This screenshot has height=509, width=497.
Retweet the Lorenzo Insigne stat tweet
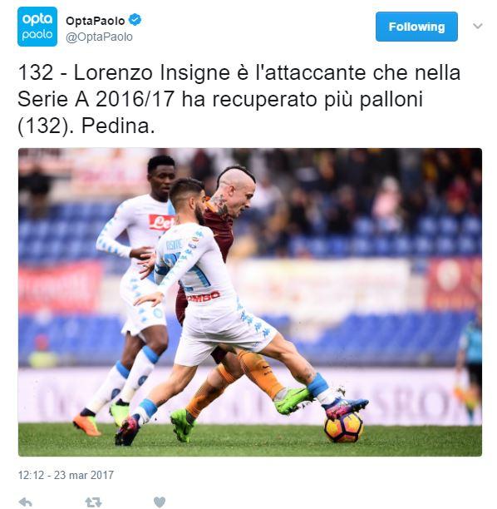93,502
